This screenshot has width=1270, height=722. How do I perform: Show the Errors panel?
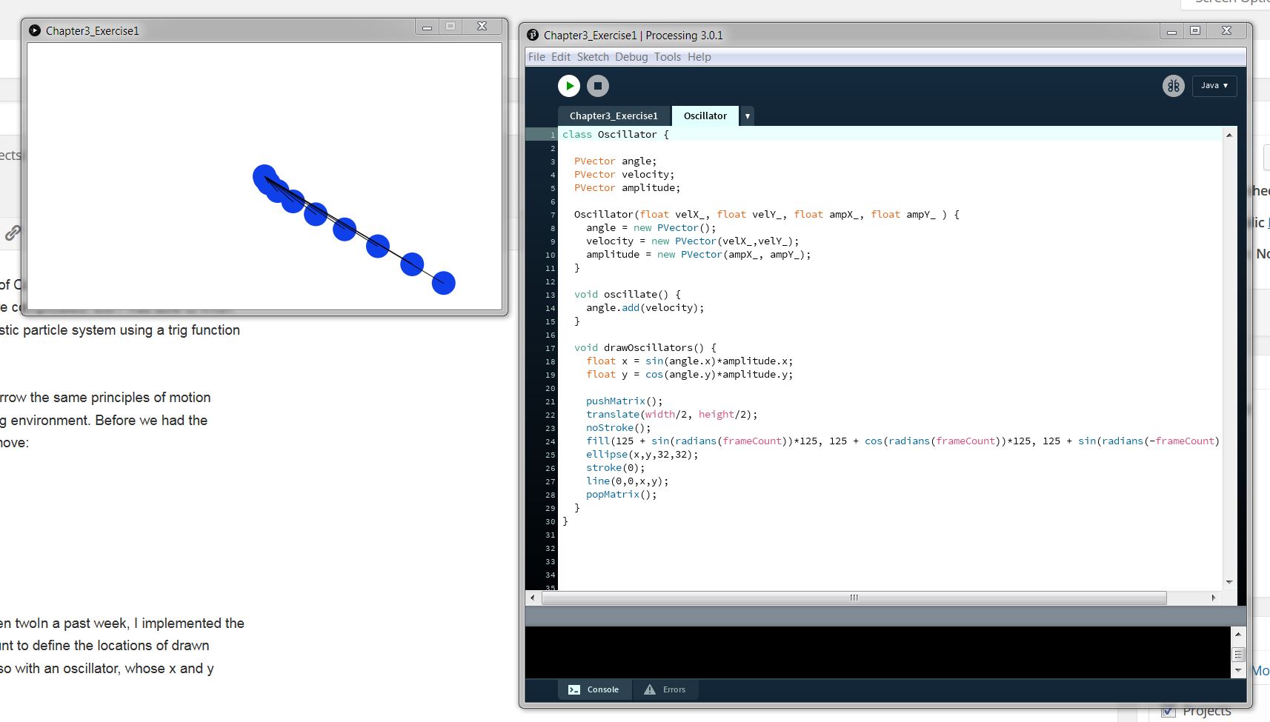click(x=665, y=689)
